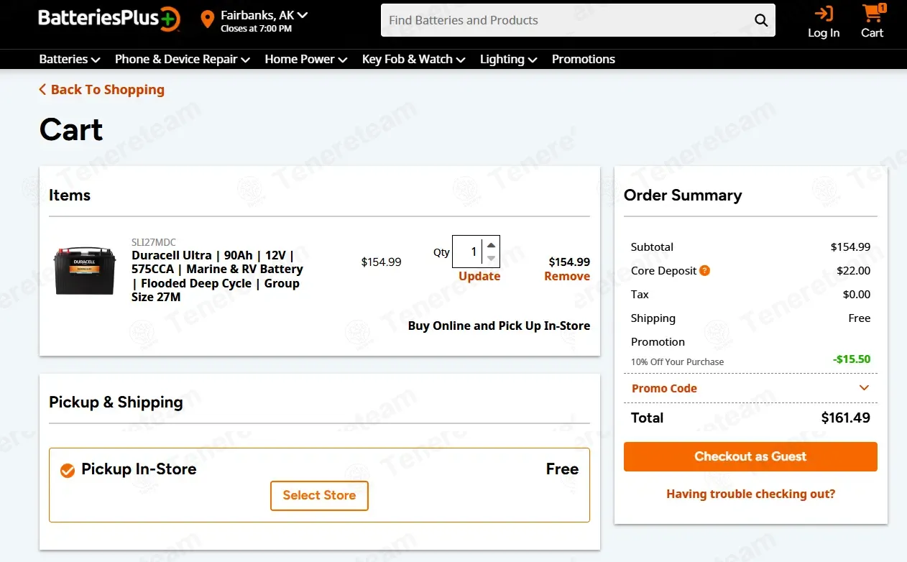Screen dimensions: 907x562
Task: Click the Log In icon
Action: coord(824,14)
